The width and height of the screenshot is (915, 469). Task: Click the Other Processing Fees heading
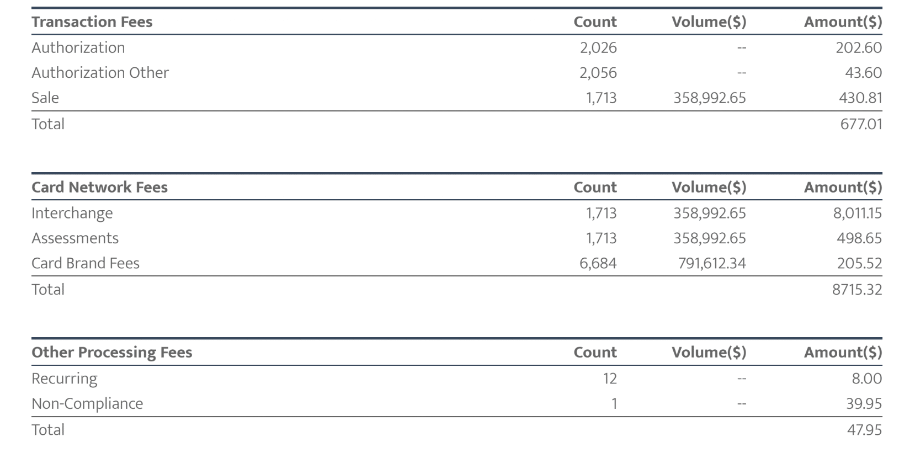click(111, 352)
